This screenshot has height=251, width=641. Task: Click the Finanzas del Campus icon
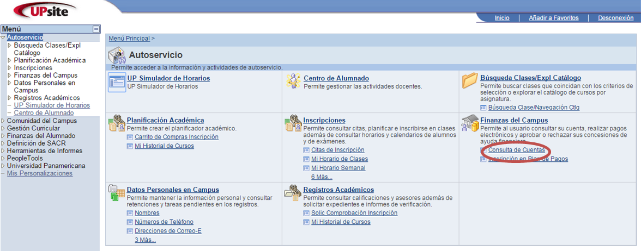point(470,123)
